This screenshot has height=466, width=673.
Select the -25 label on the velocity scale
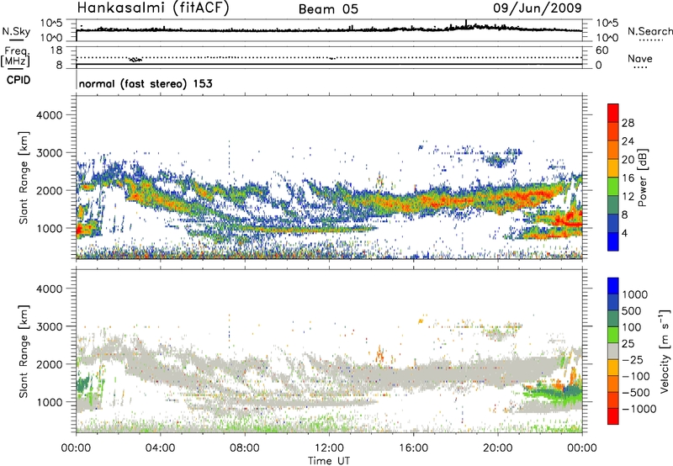[x=633, y=360]
